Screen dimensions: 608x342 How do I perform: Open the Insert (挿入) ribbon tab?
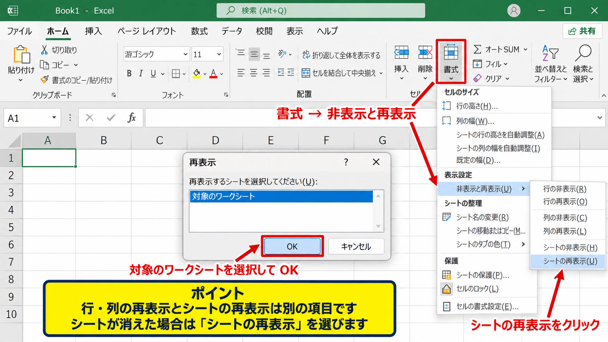coord(93,31)
